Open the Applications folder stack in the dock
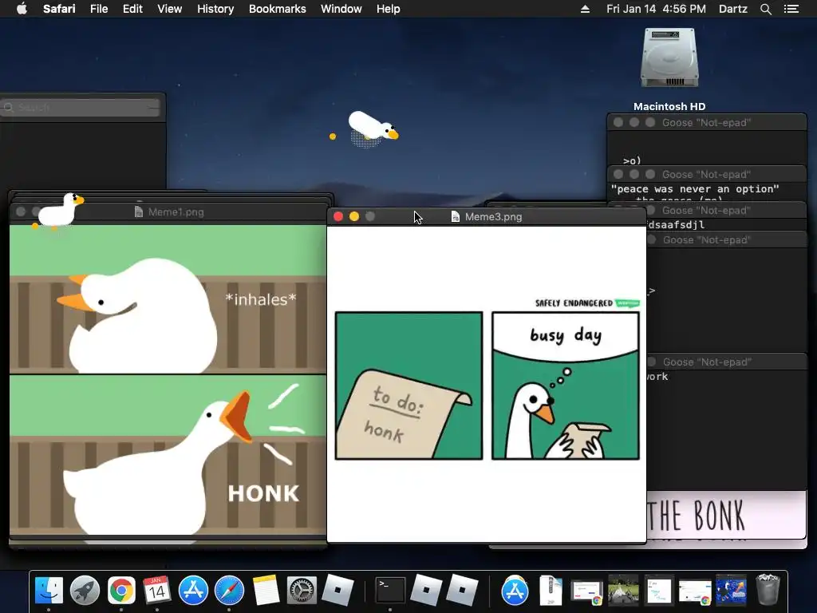This screenshot has height=613, width=817. click(515, 590)
